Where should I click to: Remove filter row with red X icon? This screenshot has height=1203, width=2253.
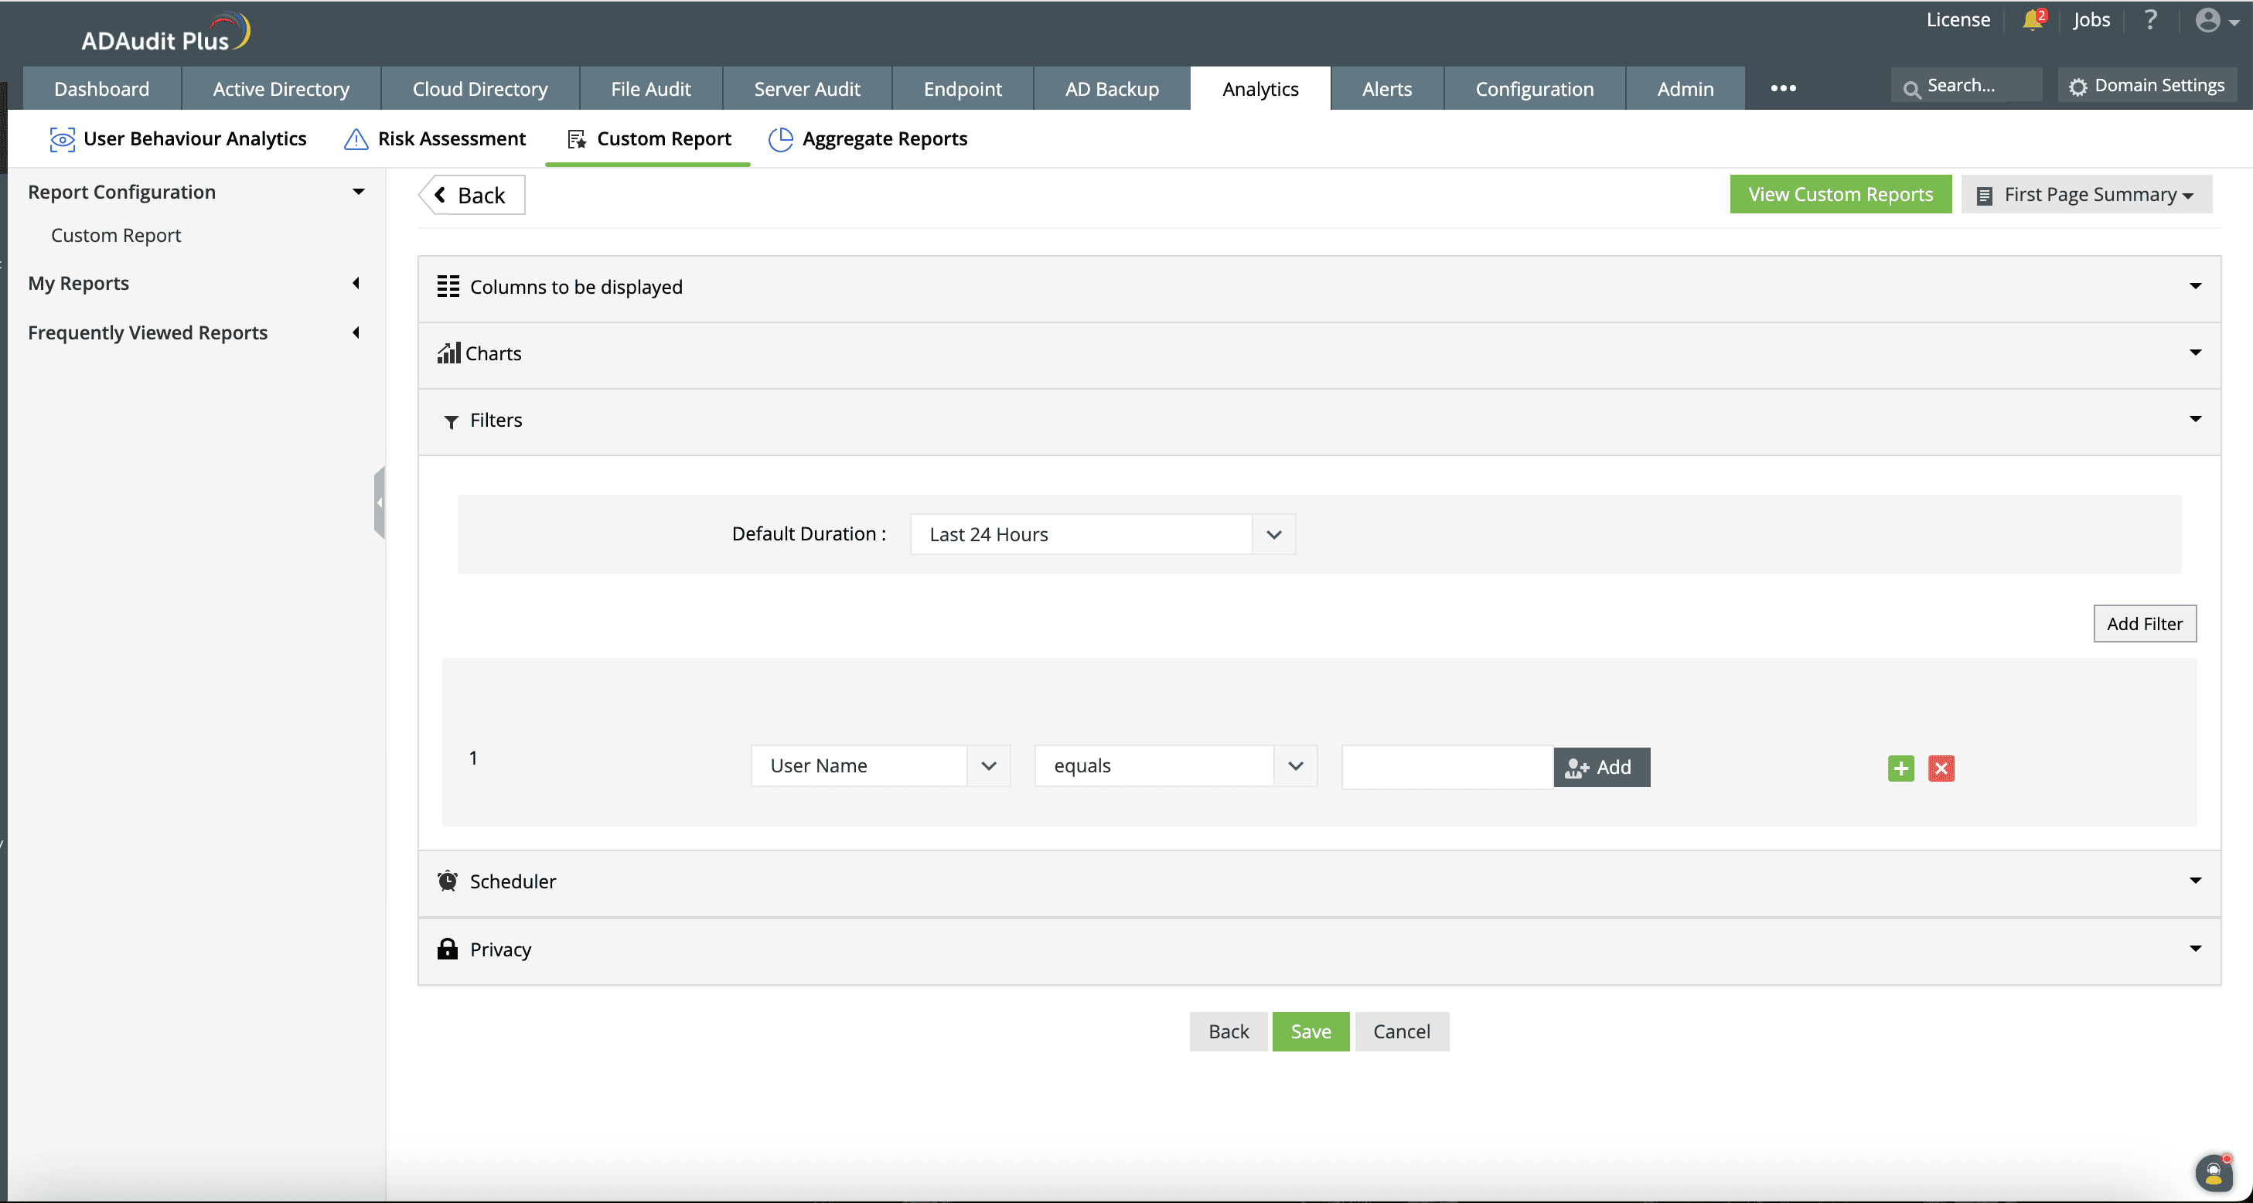pos(1941,768)
